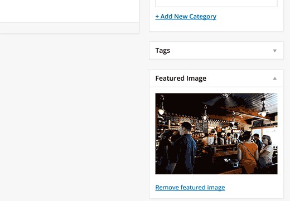Expand the Tags panel arrow
This screenshot has width=290, height=201.
(x=275, y=51)
